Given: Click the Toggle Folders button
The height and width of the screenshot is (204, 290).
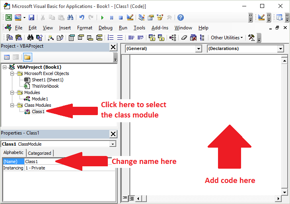Looking at the screenshot, I should 27,57.
